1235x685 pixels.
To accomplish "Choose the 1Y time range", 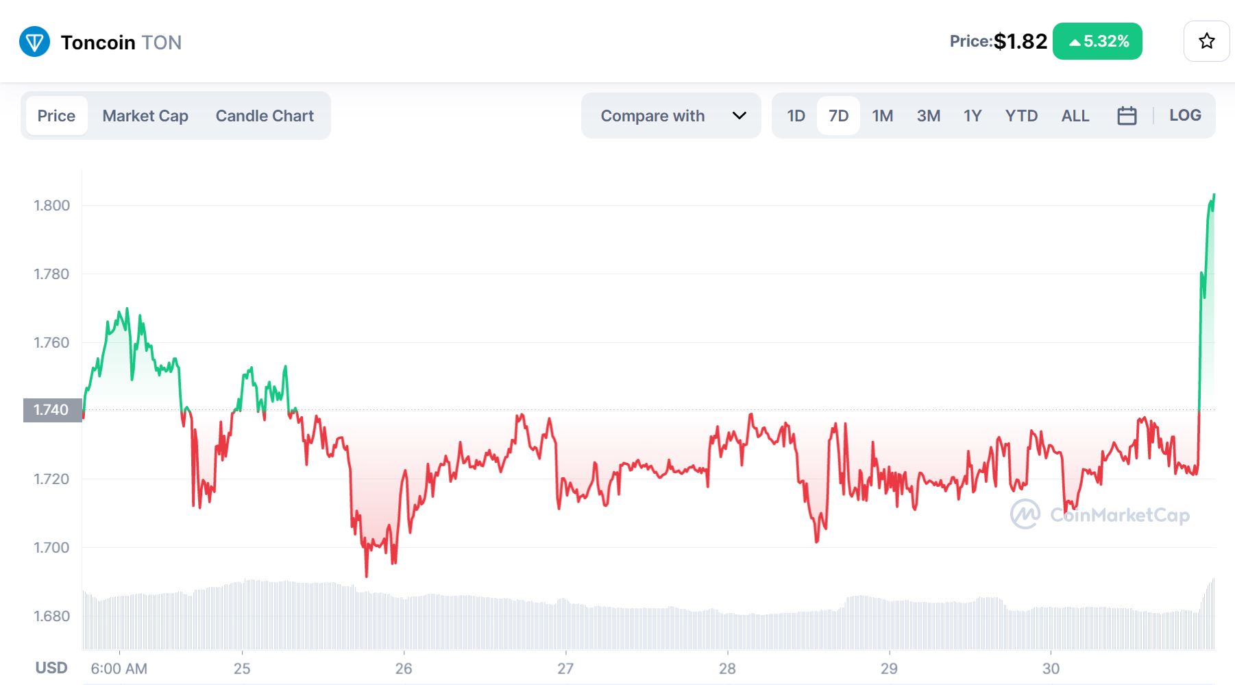I will click(x=972, y=116).
